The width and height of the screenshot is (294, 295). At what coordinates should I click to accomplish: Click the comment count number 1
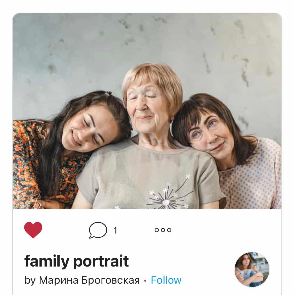point(115,230)
